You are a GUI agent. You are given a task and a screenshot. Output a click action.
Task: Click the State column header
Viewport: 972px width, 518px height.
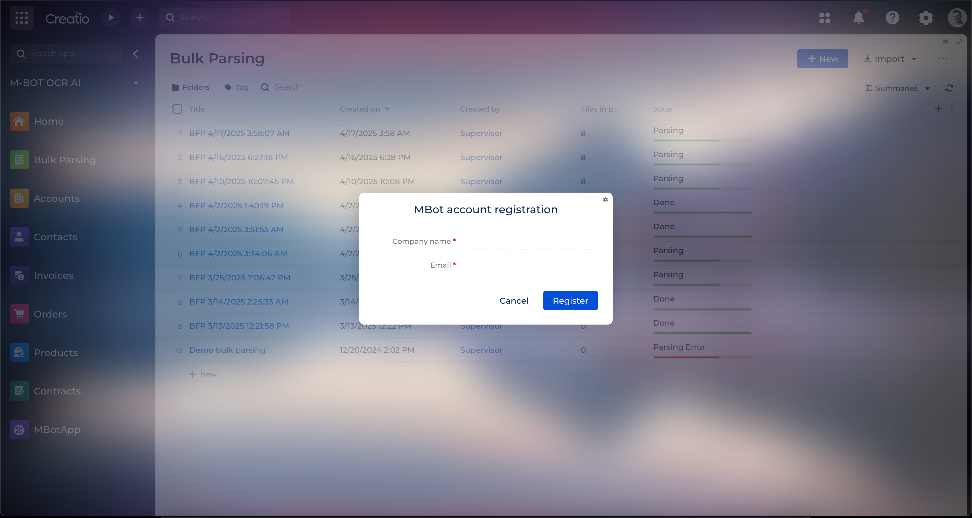click(662, 109)
